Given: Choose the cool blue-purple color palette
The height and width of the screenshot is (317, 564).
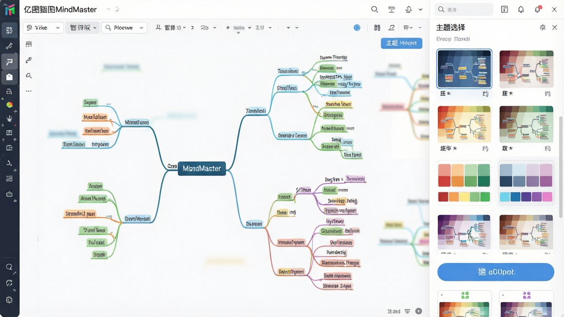Looking at the screenshot, I should point(526,183).
